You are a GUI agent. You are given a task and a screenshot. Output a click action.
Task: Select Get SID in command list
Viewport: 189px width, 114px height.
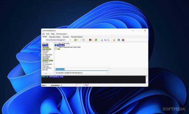tap(45, 70)
